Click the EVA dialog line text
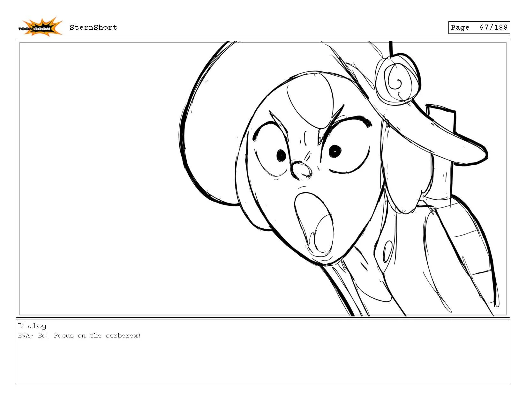Viewport: 526px width, 407px height. (79, 336)
